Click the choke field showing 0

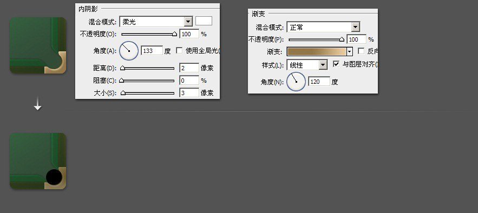coord(189,81)
